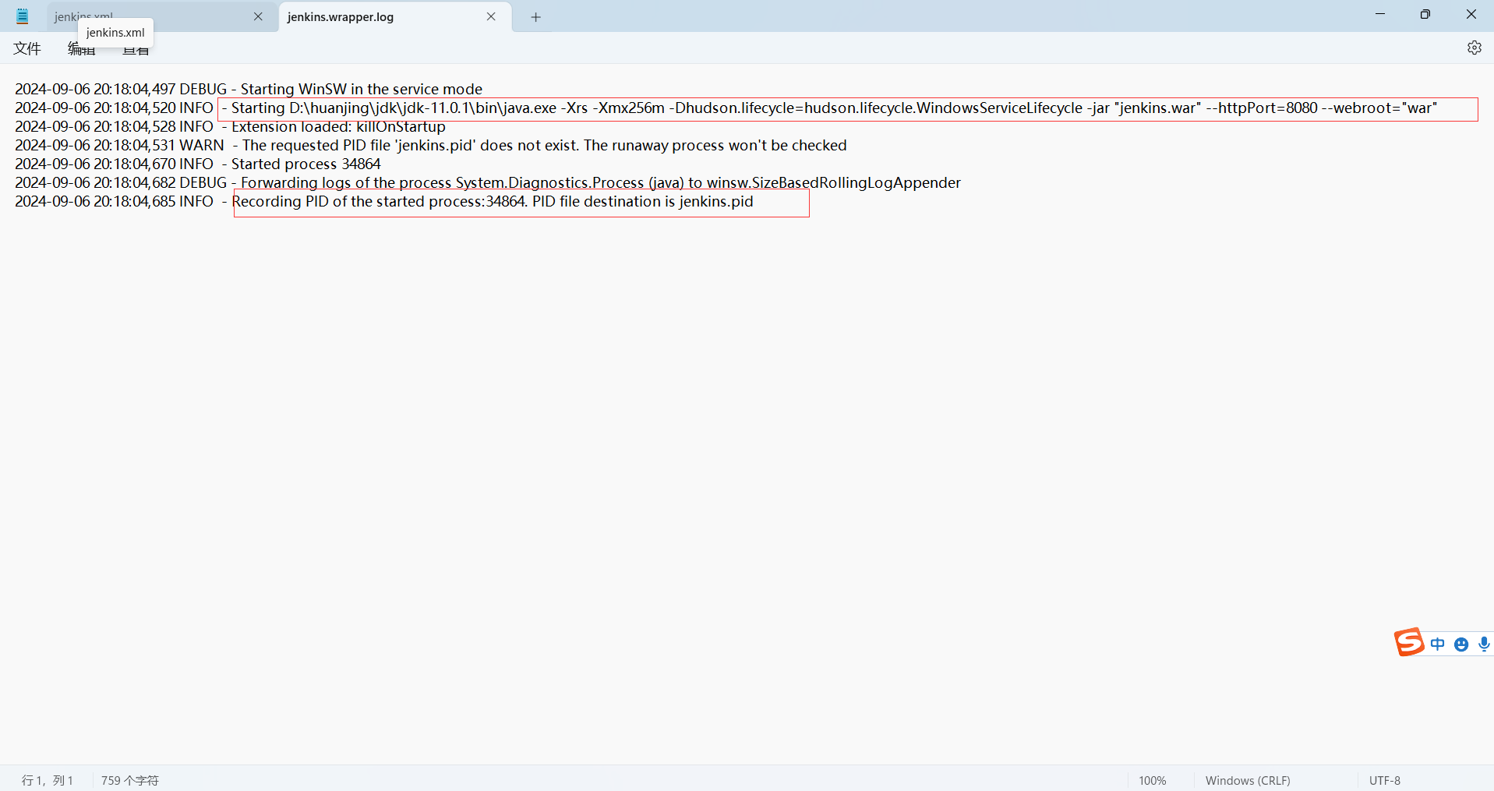Close the Notepad window
The image size is (1494, 791).
point(1471,14)
